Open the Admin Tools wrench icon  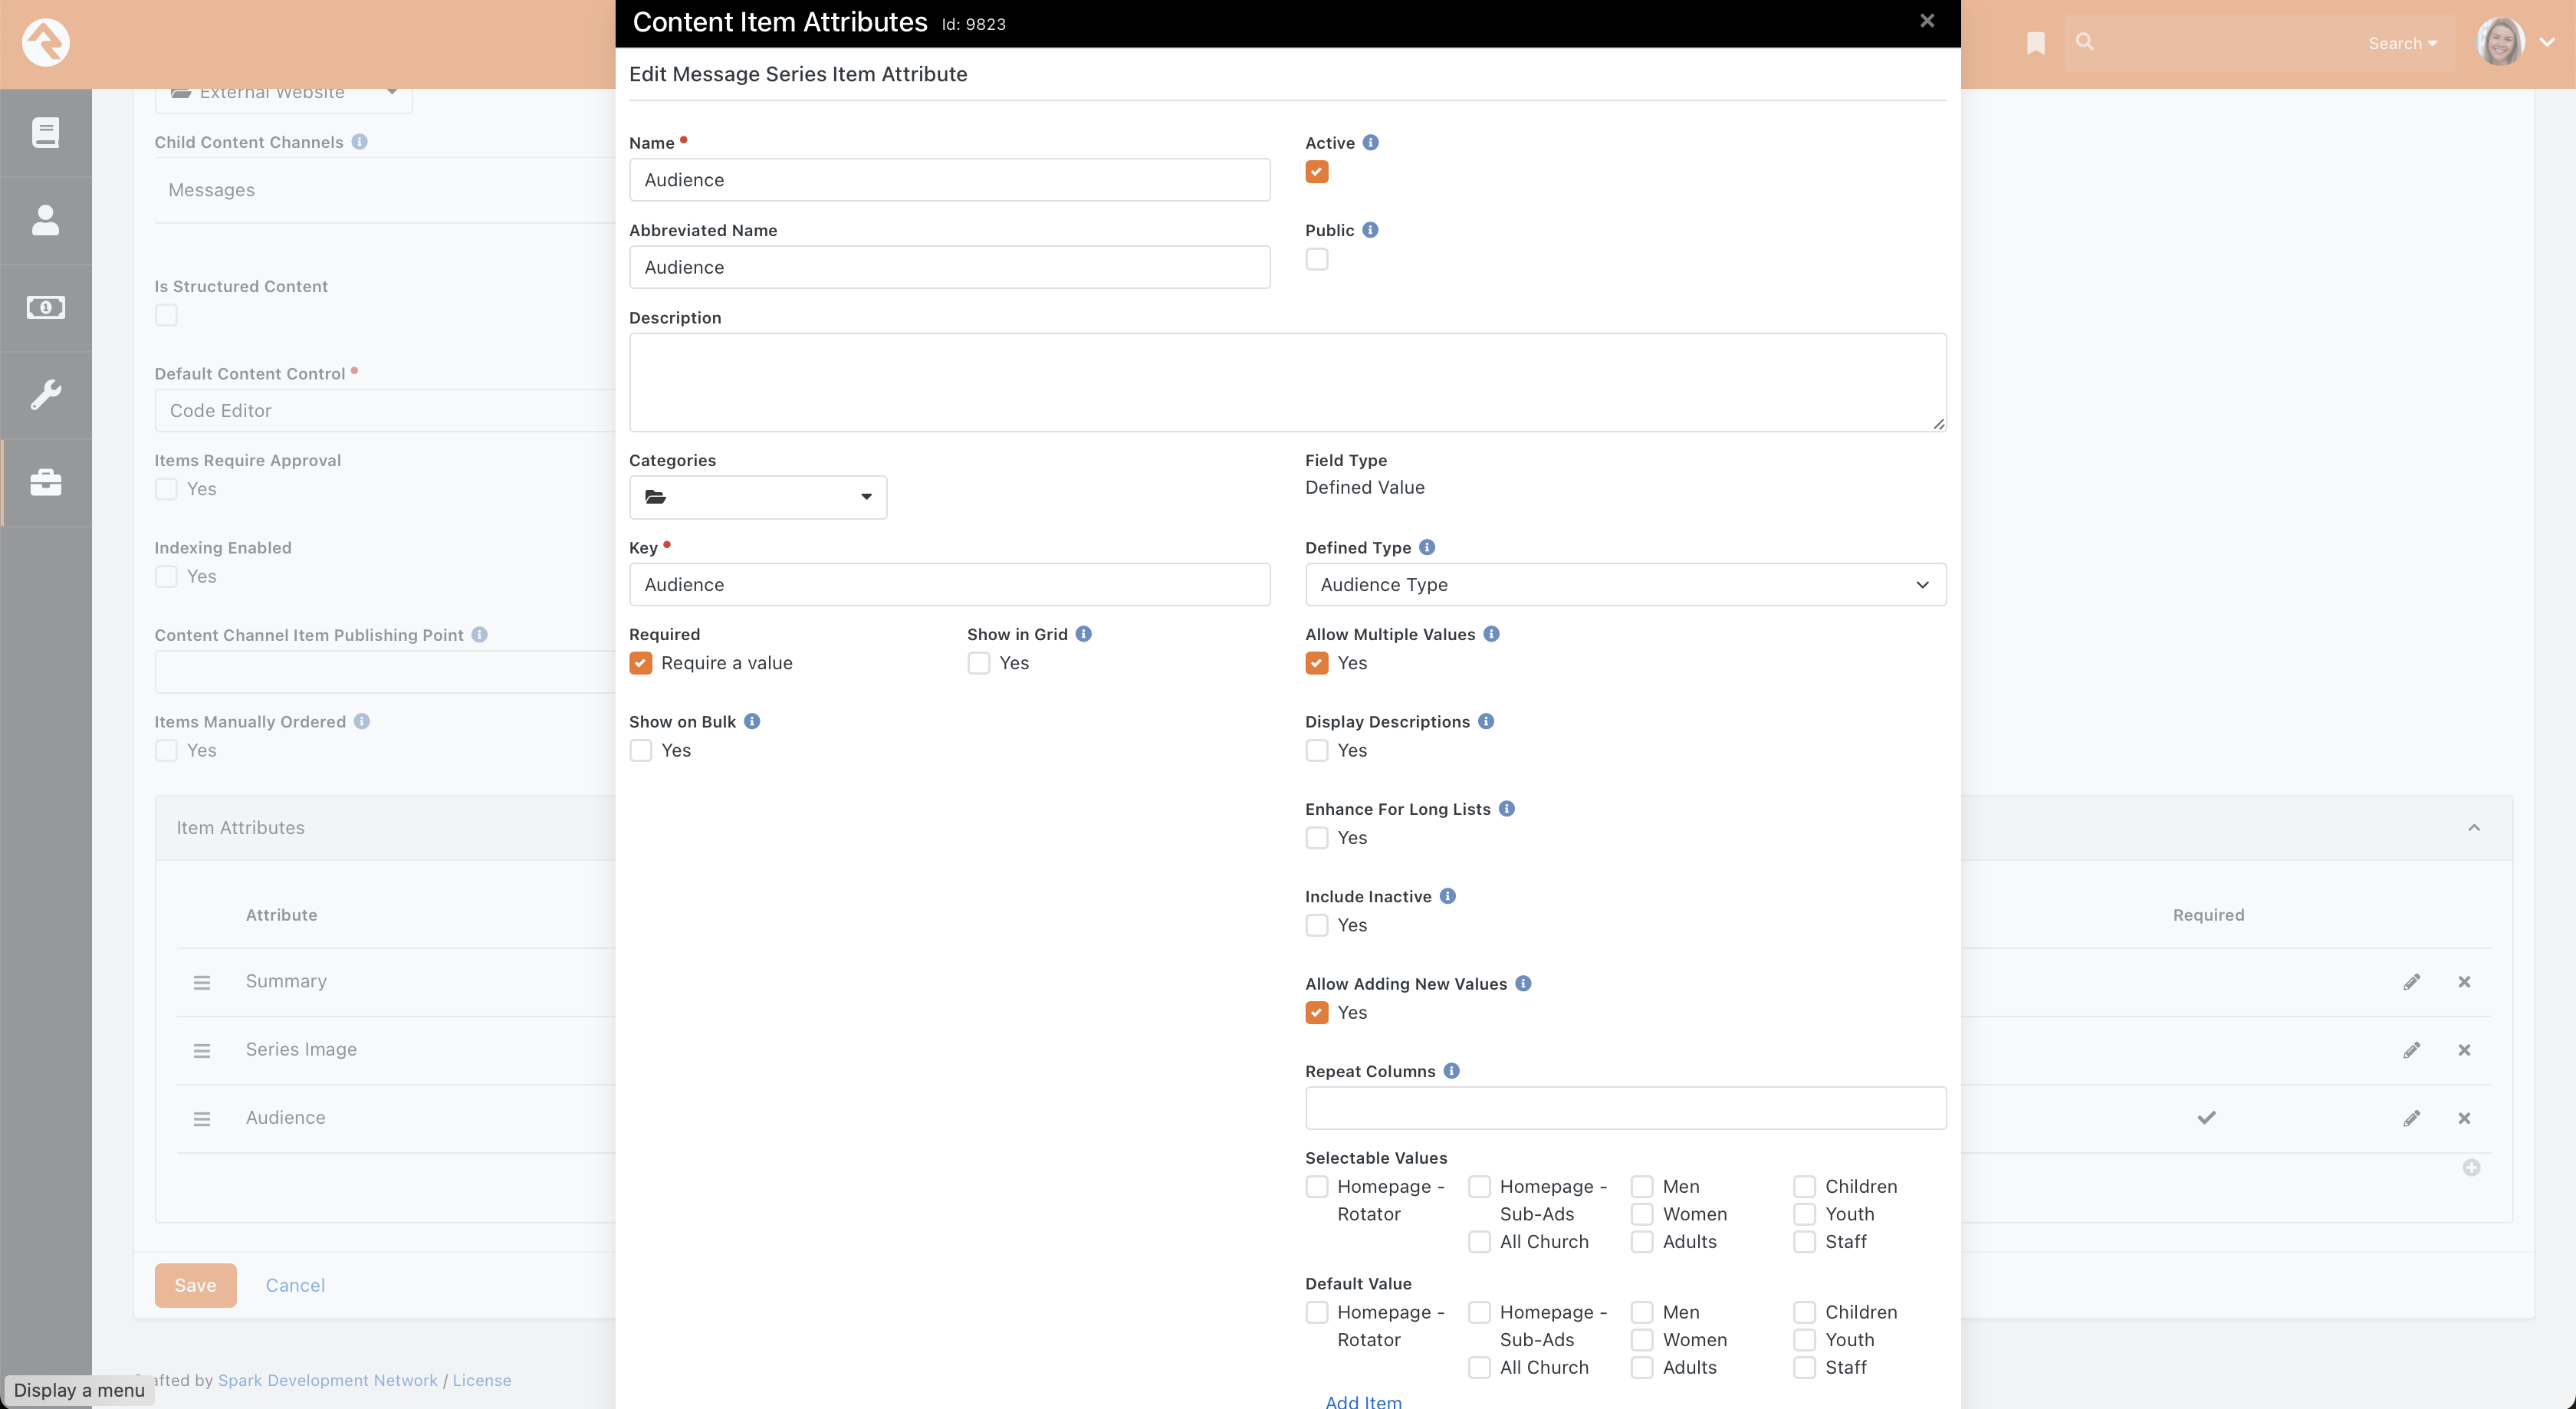click(46, 395)
